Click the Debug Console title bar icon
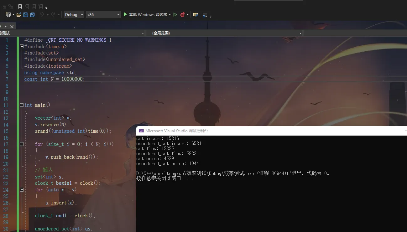This screenshot has height=232, width=407. click(141, 131)
